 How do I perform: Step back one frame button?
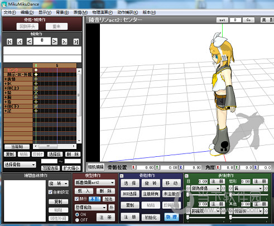[x=30, y=41]
